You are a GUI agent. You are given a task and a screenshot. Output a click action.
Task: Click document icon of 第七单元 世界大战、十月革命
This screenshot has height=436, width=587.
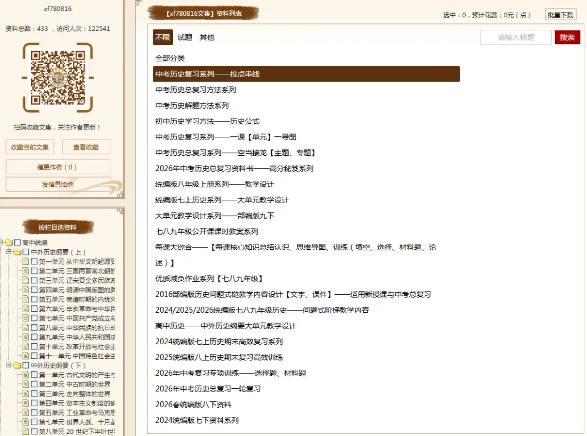pyautogui.click(x=26, y=422)
